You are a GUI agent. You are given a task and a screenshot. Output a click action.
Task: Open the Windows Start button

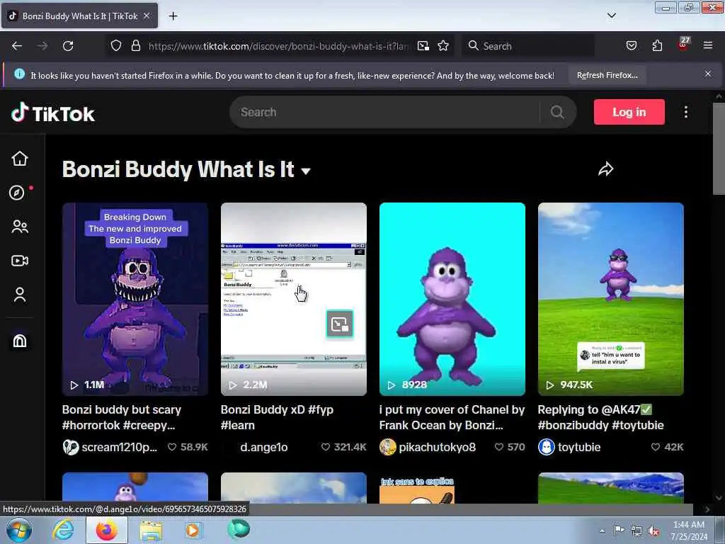coord(18,530)
